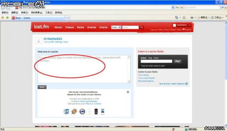Focus the last.fm header search field
Image resolution: width=227 pixels, height=131 pixels.
(x=130, y=27)
